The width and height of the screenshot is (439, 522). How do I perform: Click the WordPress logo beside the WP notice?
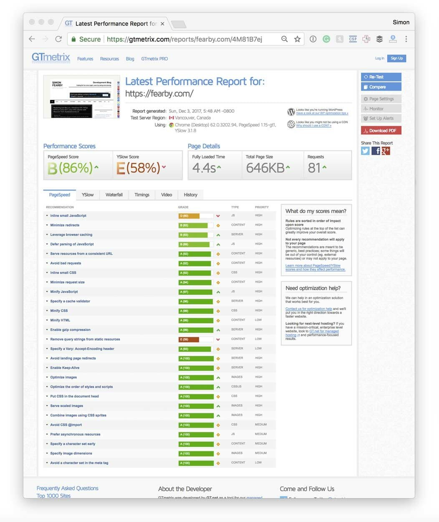tap(291, 112)
